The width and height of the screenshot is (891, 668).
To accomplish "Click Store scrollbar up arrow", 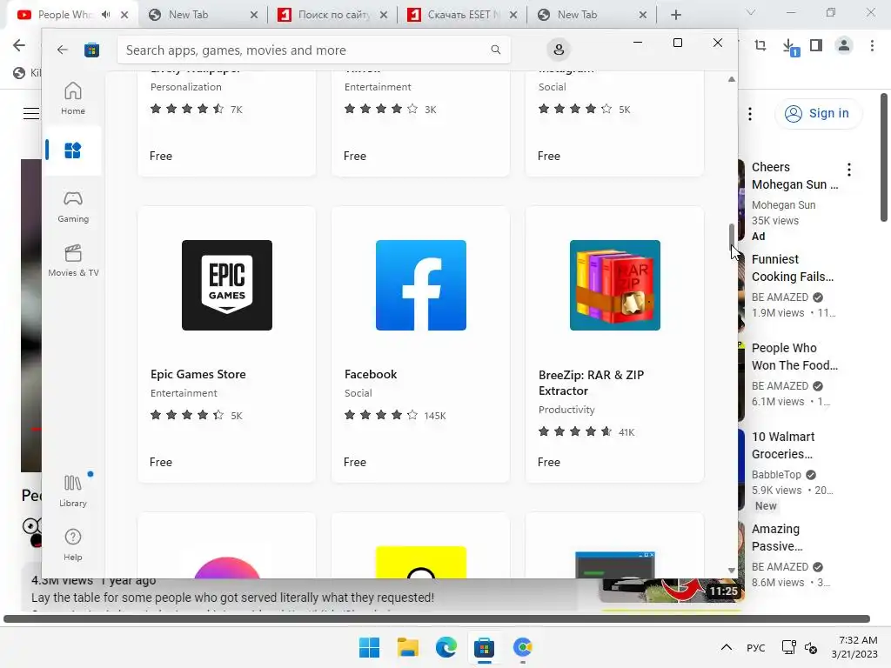I will (x=731, y=79).
